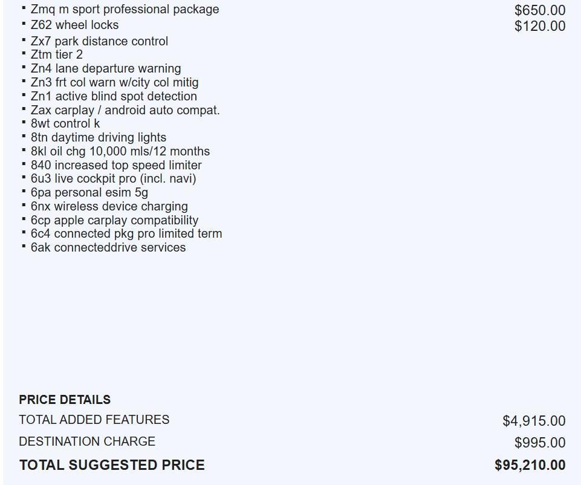
Task: Click the $120.00 wheel locks price
Action: 540,26
